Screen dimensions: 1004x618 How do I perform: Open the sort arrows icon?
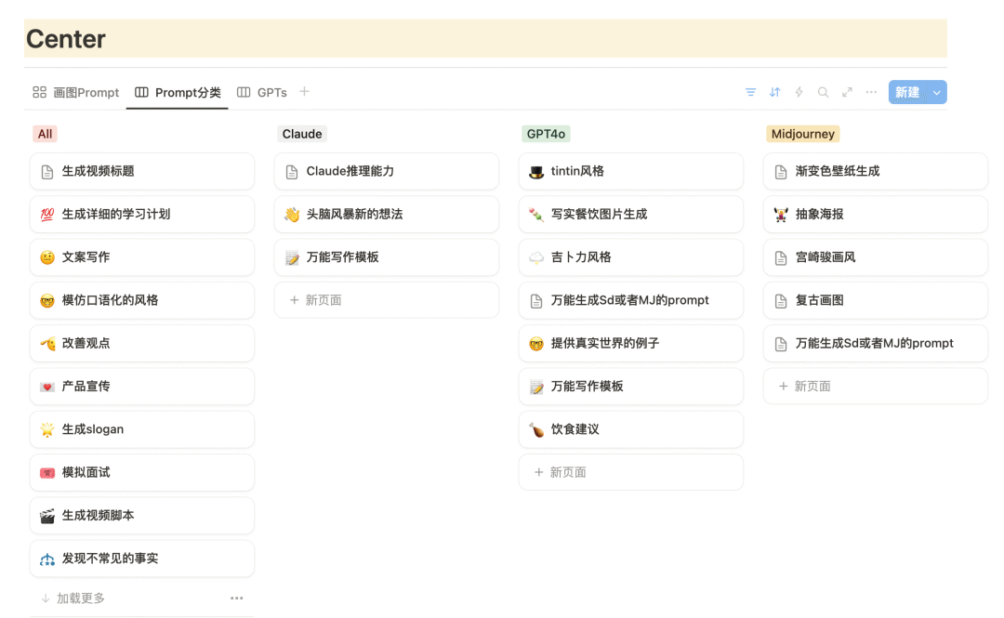pos(774,92)
